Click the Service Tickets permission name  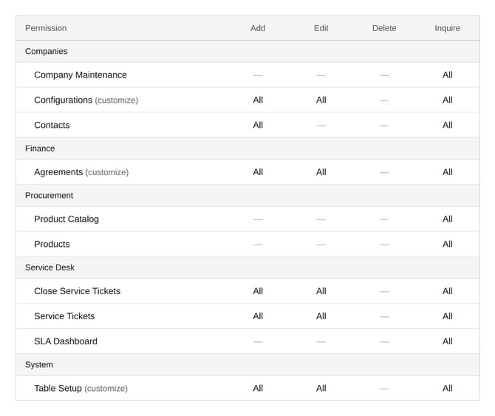coord(64,316)
